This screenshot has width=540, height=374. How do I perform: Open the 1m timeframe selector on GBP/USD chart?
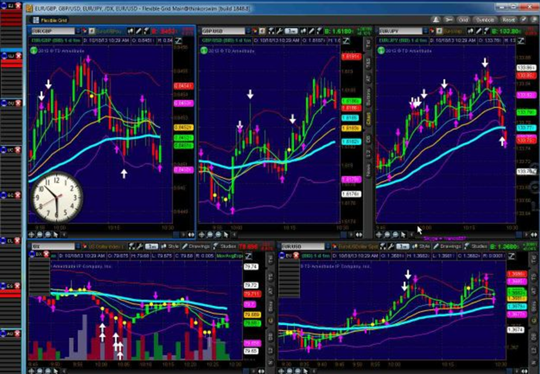[x=291, y=31]
